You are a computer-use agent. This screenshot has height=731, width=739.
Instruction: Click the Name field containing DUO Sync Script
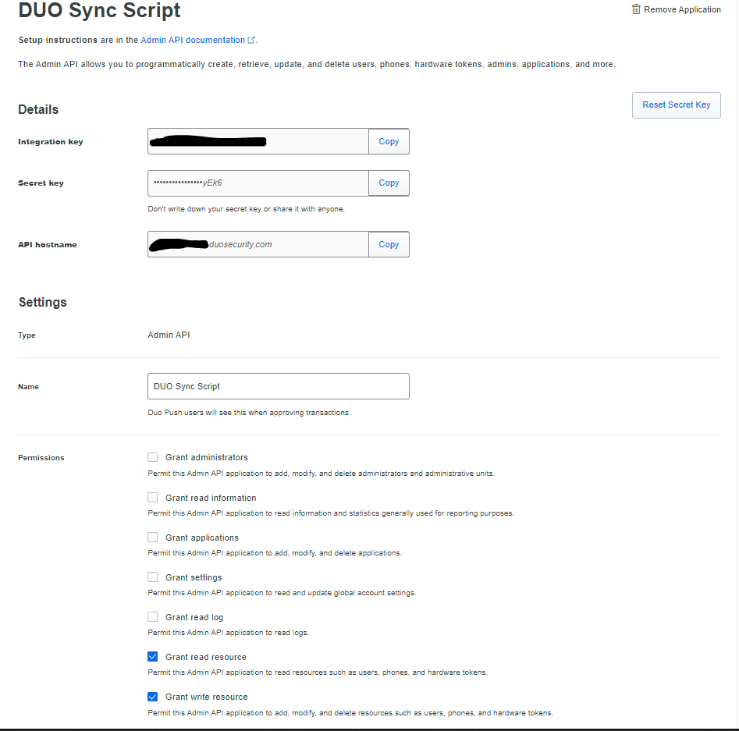tap(279, 386)
